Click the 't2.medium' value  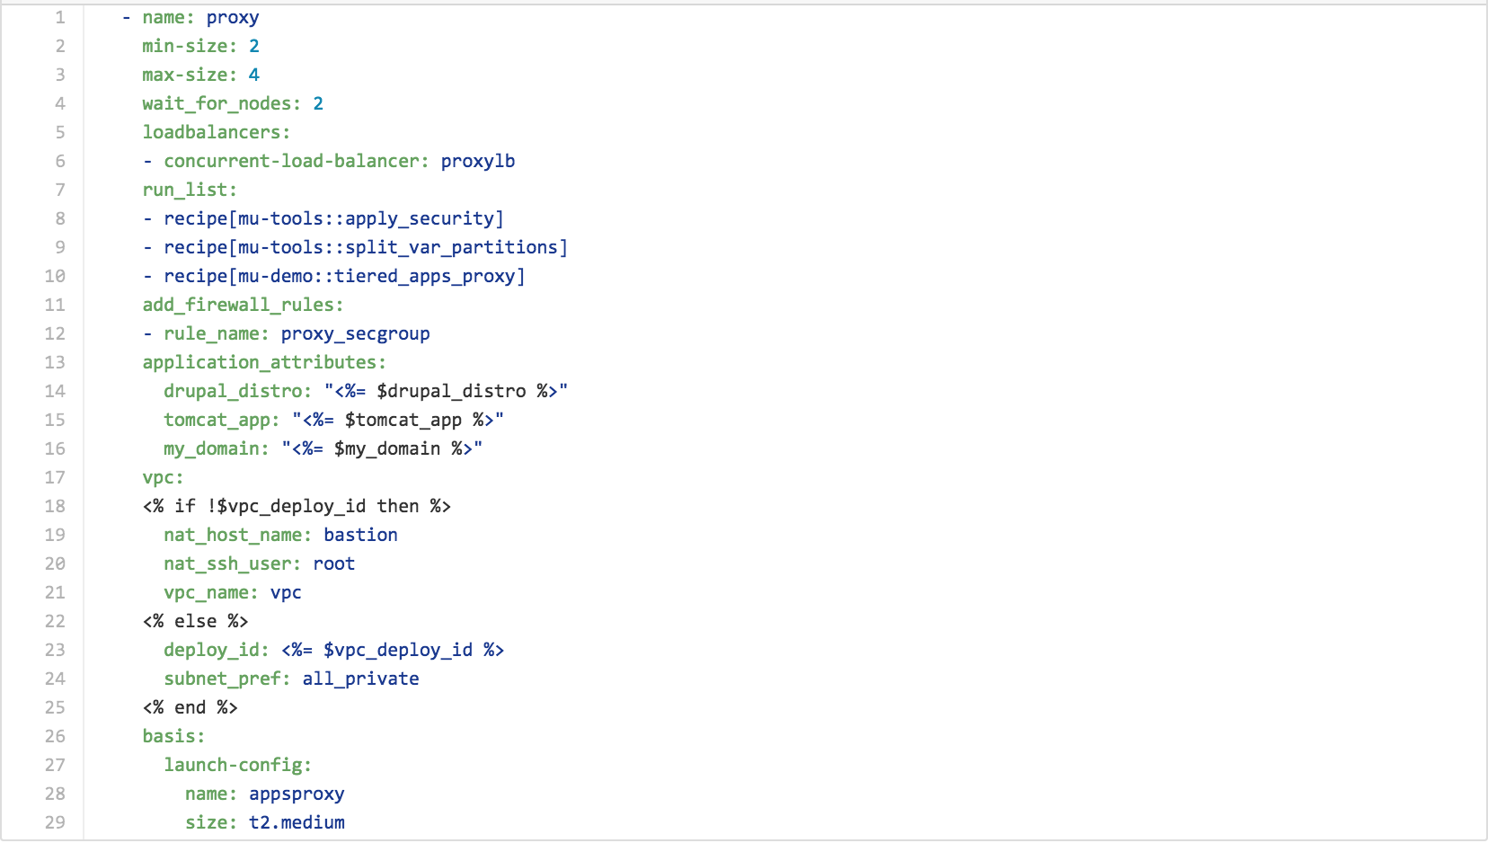tap(297, 822)
